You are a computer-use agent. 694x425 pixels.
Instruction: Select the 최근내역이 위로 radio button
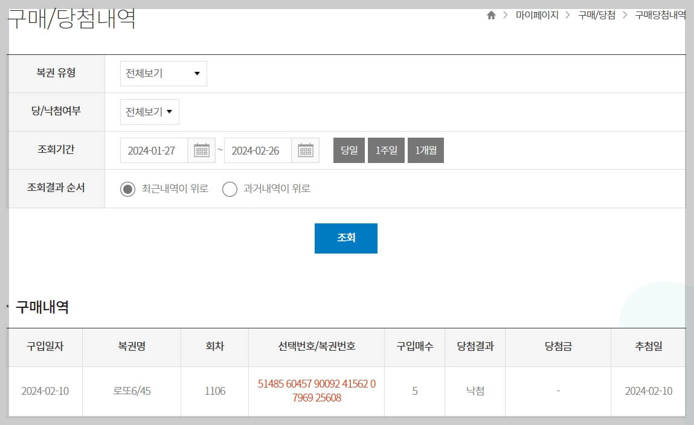click(x=127, y=189)
